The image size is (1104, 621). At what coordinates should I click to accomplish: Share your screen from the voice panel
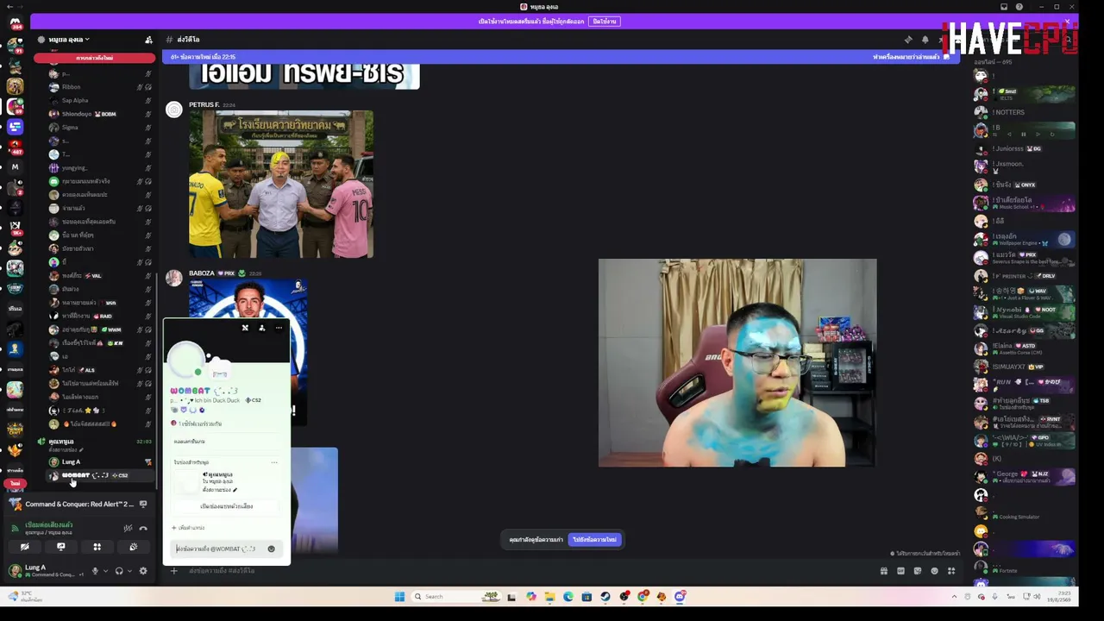[60, 547]
